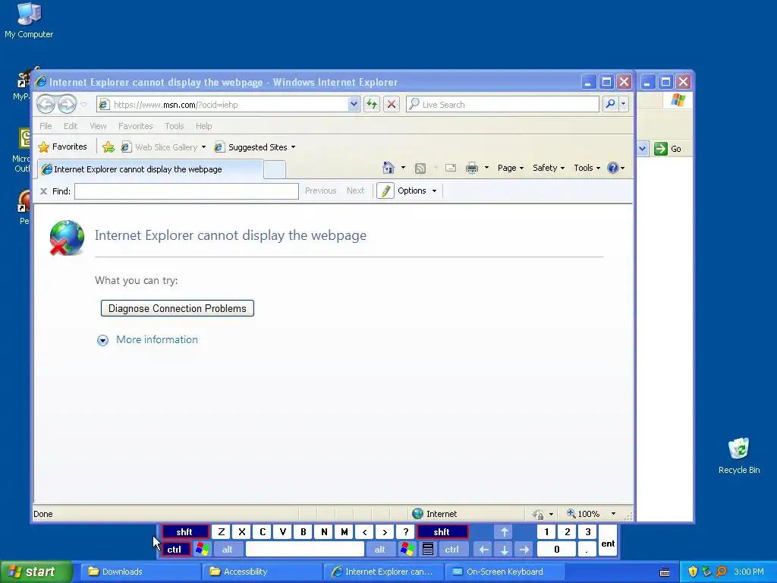Screen dimensions: 777x583
Task: Toggle the left alt key on On-Screen Keyboard
Action: pyautogui.click(x=228, y=550)
